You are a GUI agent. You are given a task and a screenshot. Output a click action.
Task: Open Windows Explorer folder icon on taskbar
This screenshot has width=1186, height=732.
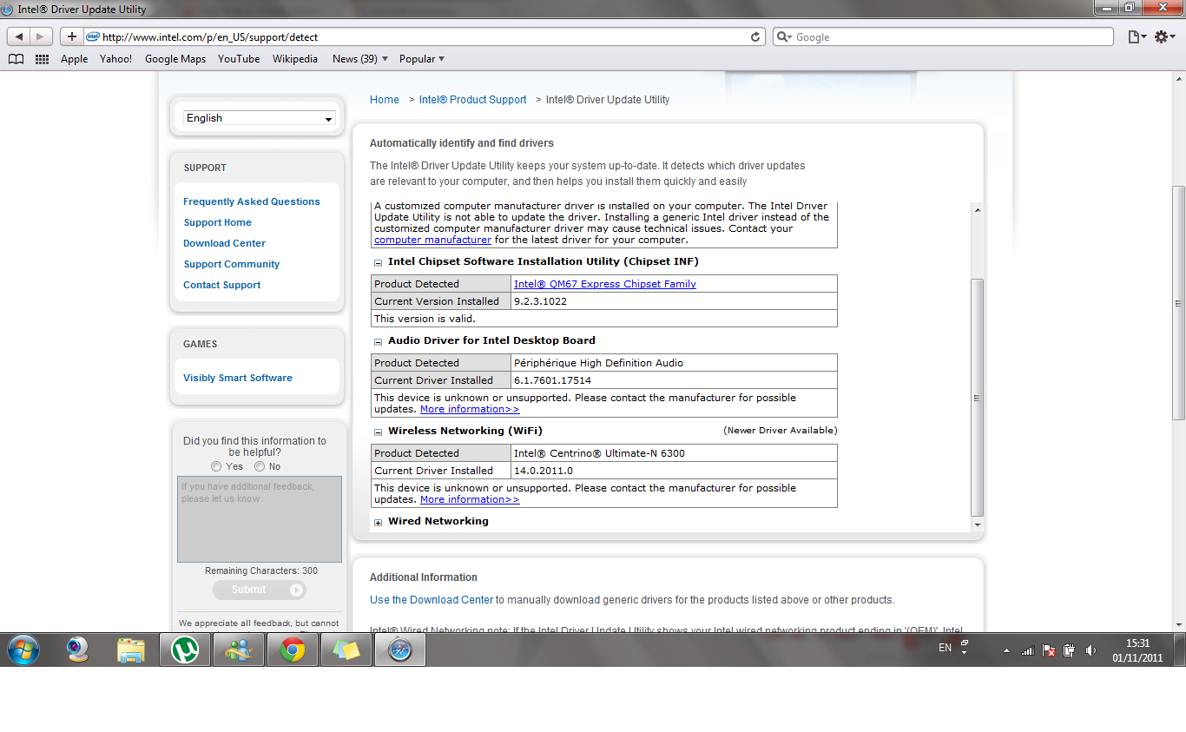coord(131,650)
